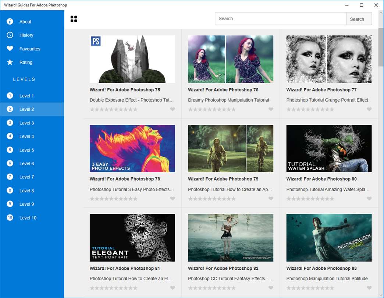The height and width of the screenshot is (298, 384).
Task: Set star rating for tutorial 81
Action: [x=114, y=288]
